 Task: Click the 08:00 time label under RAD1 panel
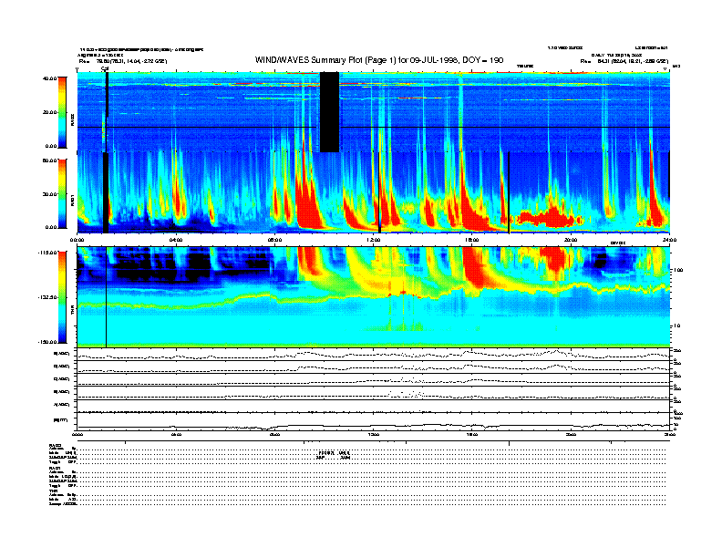click(x=274, y=240)
